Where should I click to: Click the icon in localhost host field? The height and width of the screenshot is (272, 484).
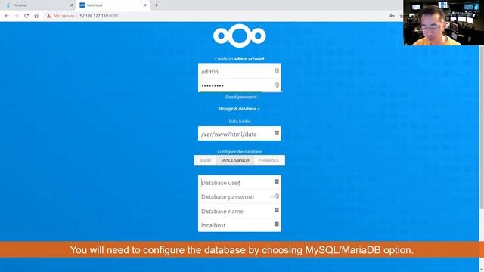coord(277,224)
